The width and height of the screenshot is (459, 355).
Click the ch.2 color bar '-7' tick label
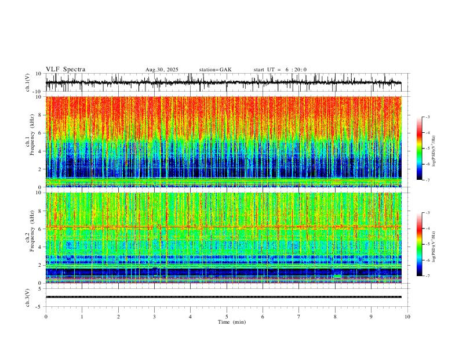428,276
